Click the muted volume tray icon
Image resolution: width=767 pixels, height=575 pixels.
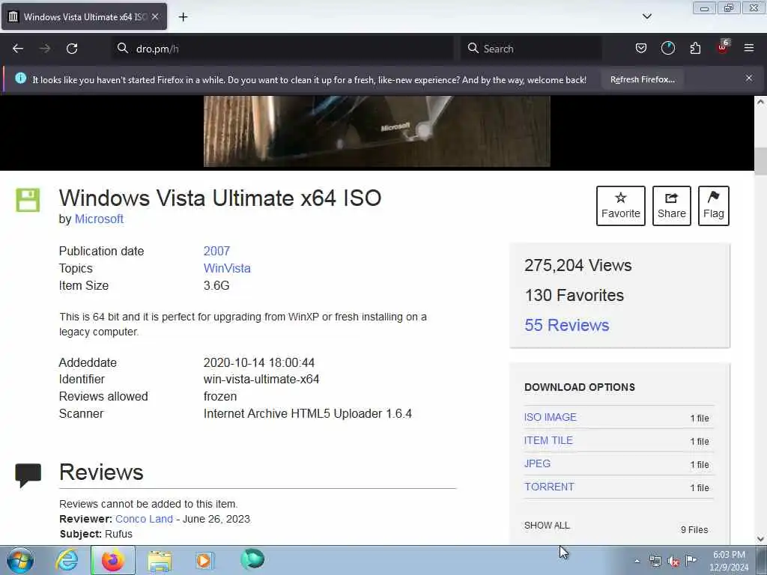point(673,561)
